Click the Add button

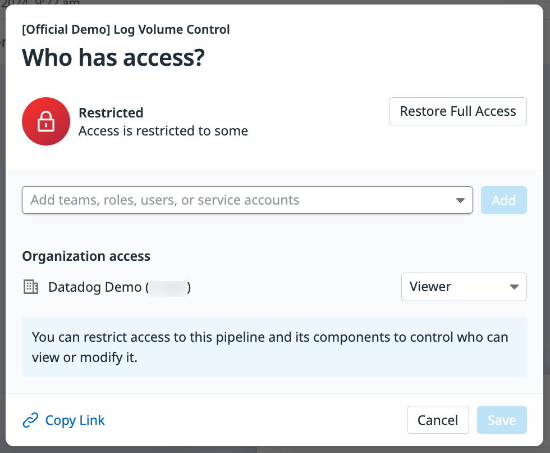(503, 200)
